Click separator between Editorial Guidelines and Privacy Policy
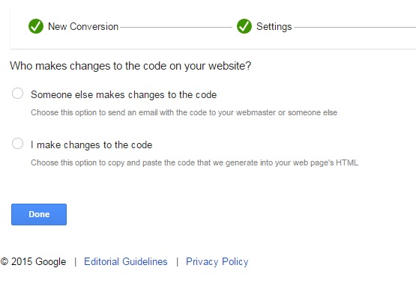 pyautogui.click(x=177, y=262)
